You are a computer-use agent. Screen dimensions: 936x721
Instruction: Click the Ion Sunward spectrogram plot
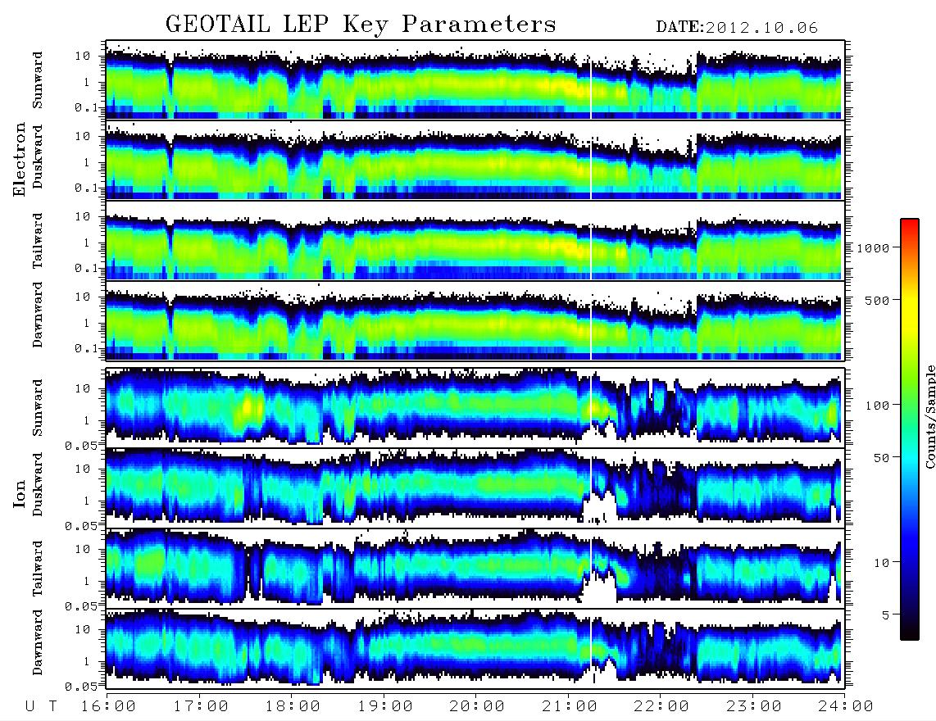click(475, 407)
